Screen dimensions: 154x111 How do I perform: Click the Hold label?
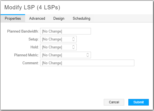tap(35, 47)
